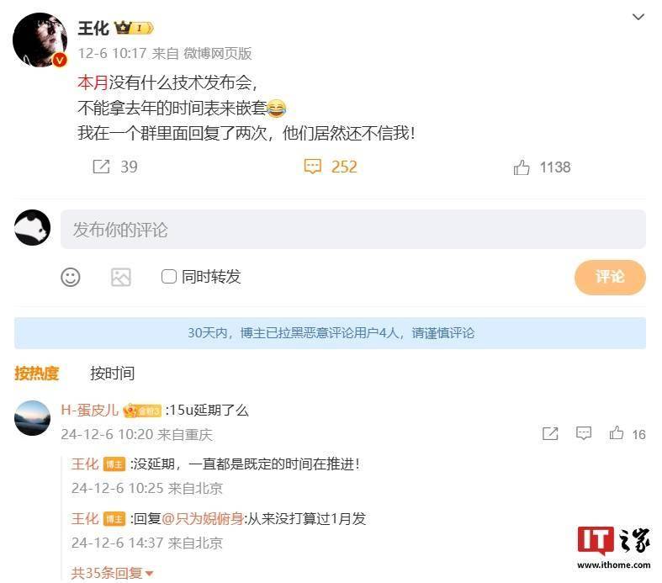Like H-蛋皮儿's comment with 16 likes
The image size is (662, 583).
(x=617, y=433)
